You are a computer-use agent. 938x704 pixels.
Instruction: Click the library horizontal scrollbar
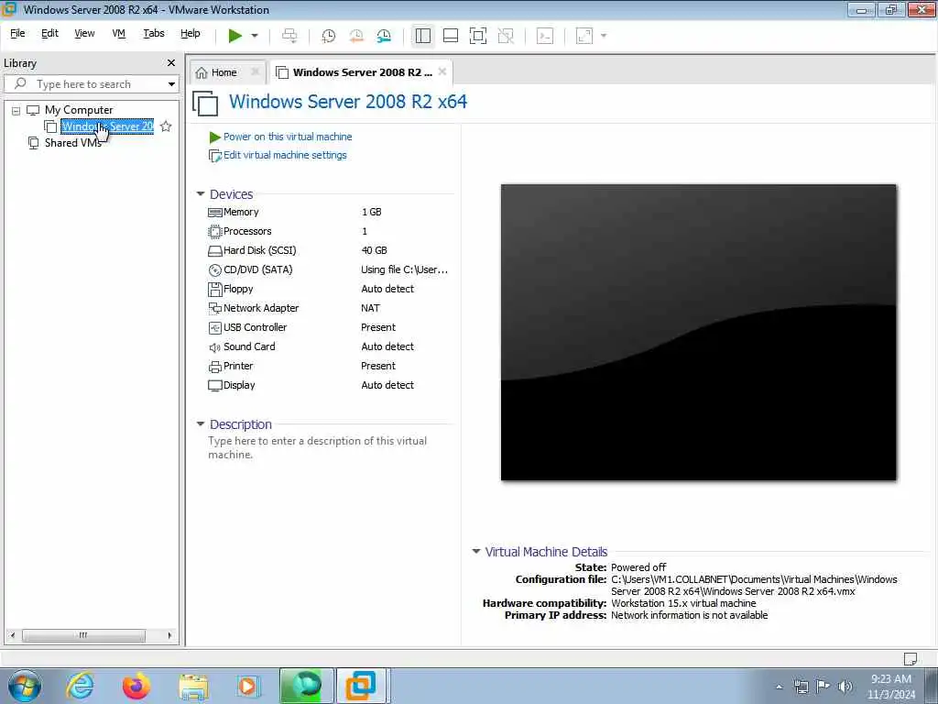83,635
